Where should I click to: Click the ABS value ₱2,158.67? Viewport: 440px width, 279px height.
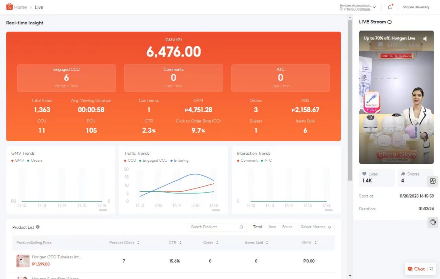tap(305, 110)
